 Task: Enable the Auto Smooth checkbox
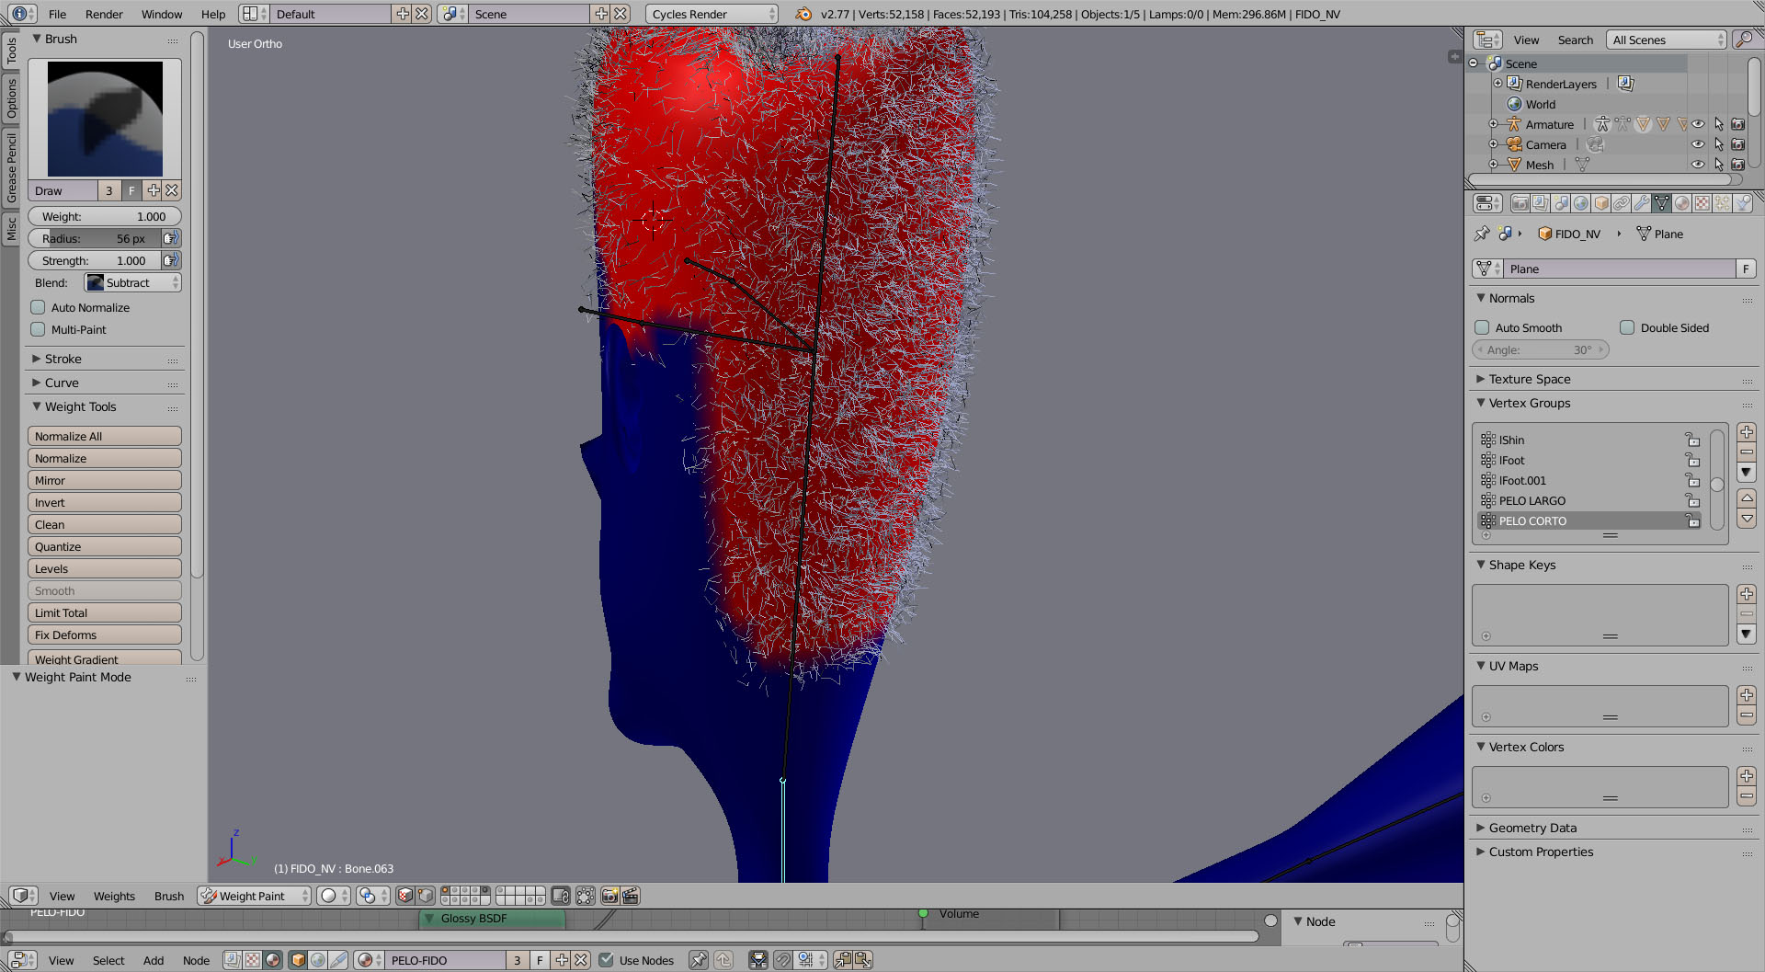[1482, 327]
